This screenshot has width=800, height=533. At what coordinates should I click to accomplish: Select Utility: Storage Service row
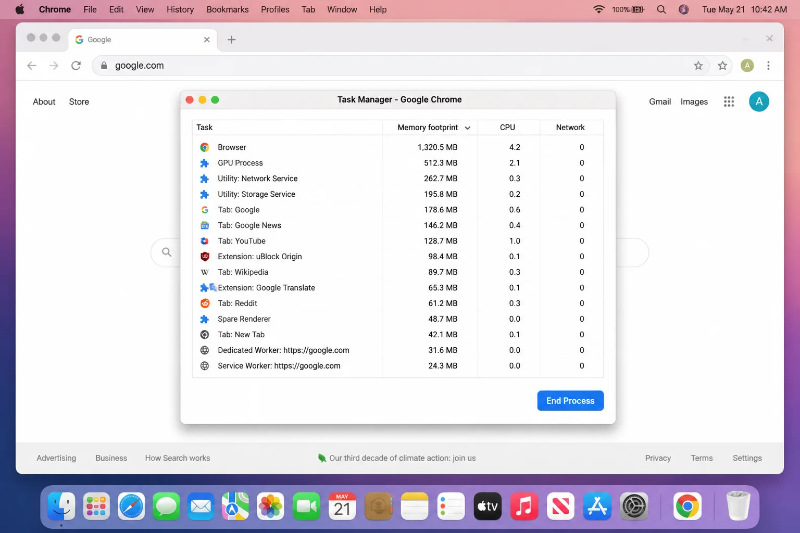coord(398,194)
